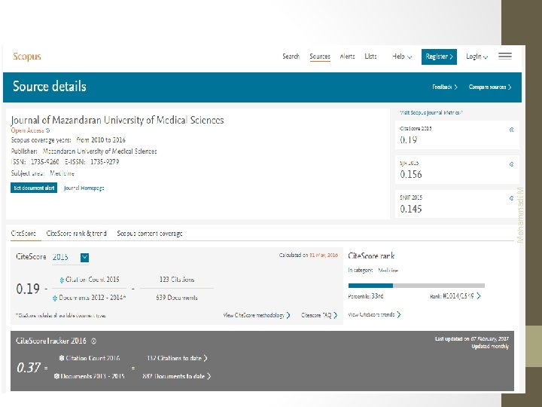Click the 0.37 CiteScoreTracker value

coord(29,368)
